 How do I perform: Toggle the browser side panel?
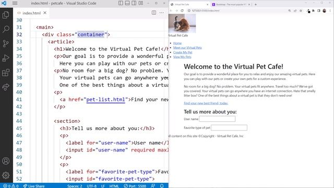(x=319, y=10)
